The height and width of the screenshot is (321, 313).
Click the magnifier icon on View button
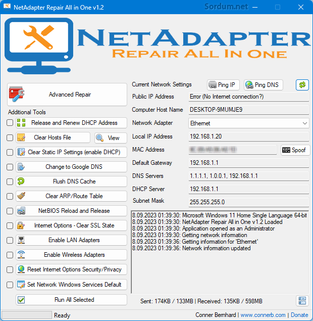pyautogui.click(x=99, y=138)
